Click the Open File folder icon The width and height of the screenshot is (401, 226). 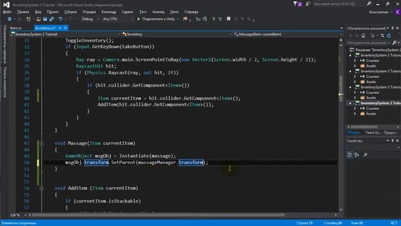coord(38,19)
